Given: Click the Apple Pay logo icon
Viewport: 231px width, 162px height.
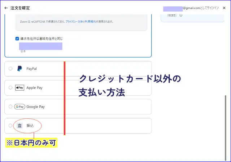Looking at the screenshot, I should [x=19, y=88].
